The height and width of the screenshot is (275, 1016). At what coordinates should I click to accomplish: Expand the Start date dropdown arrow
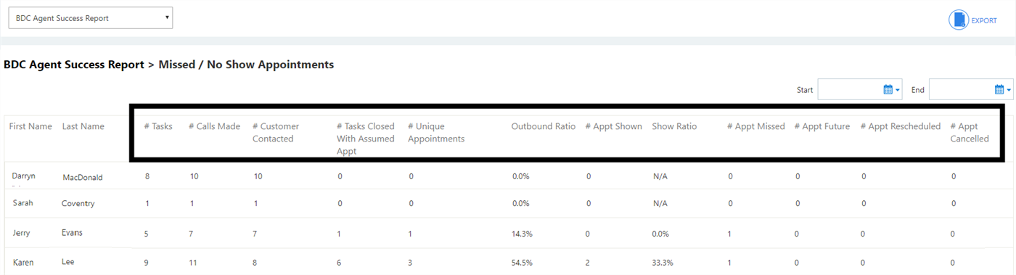coord(898,90)
